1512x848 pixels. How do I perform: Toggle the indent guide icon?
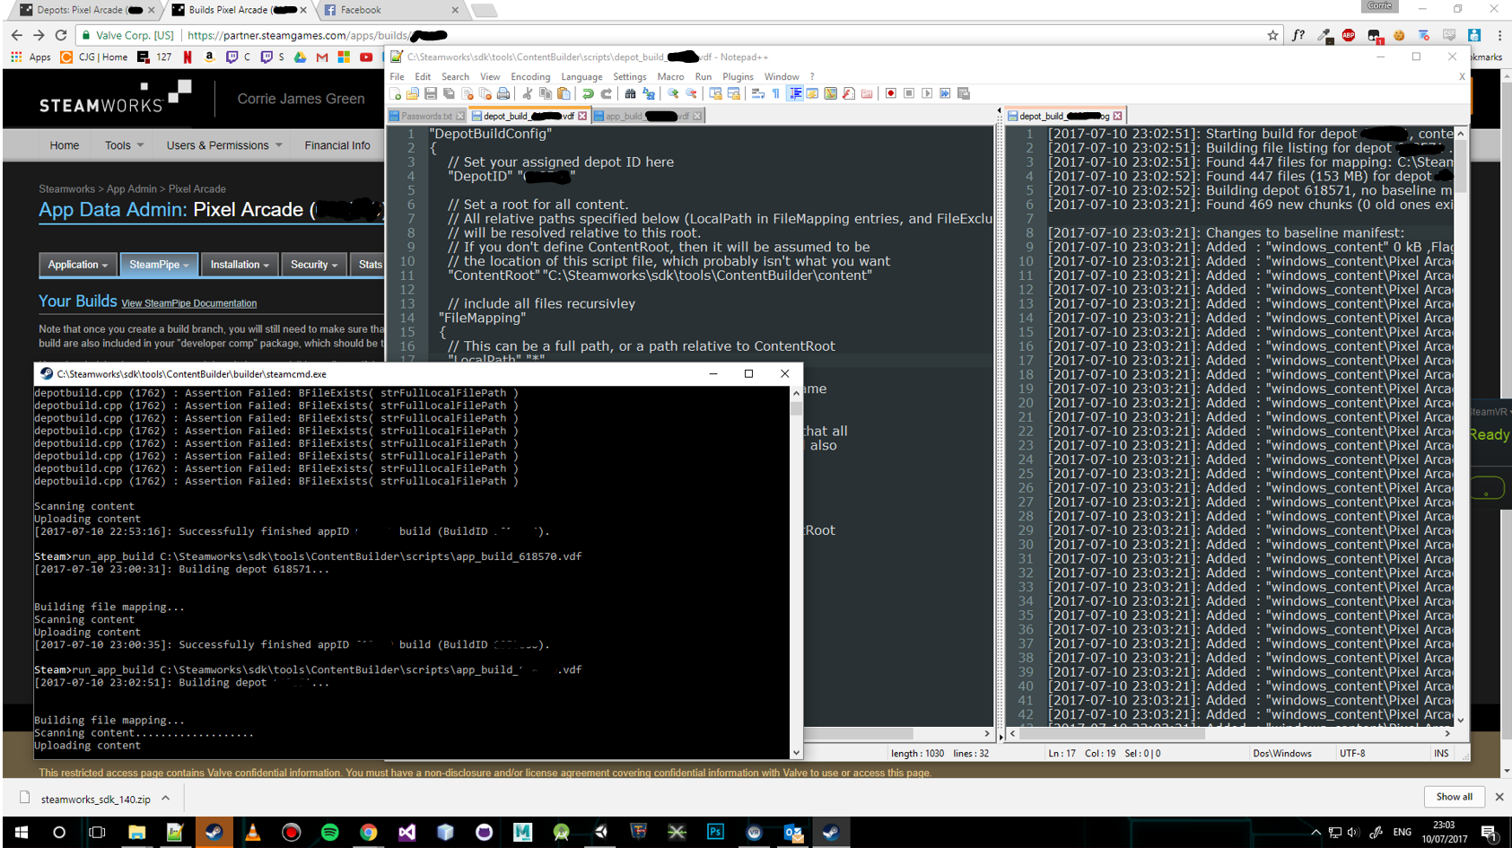[795, 93]
